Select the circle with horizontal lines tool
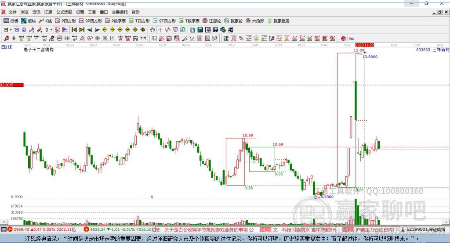Image resolution: width=450 pixels, height=243 pixels. pyautogui.click(x=59, y=39)
